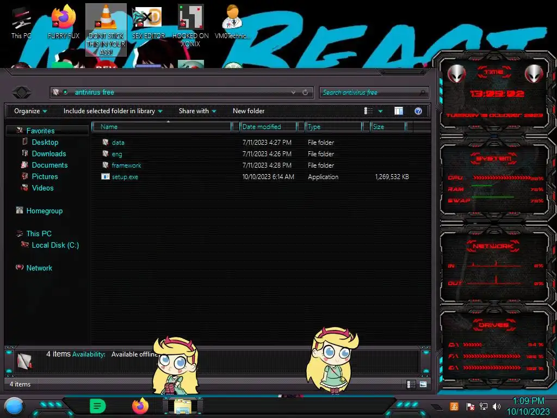Click the Start orb button

[x=14, y=406]
